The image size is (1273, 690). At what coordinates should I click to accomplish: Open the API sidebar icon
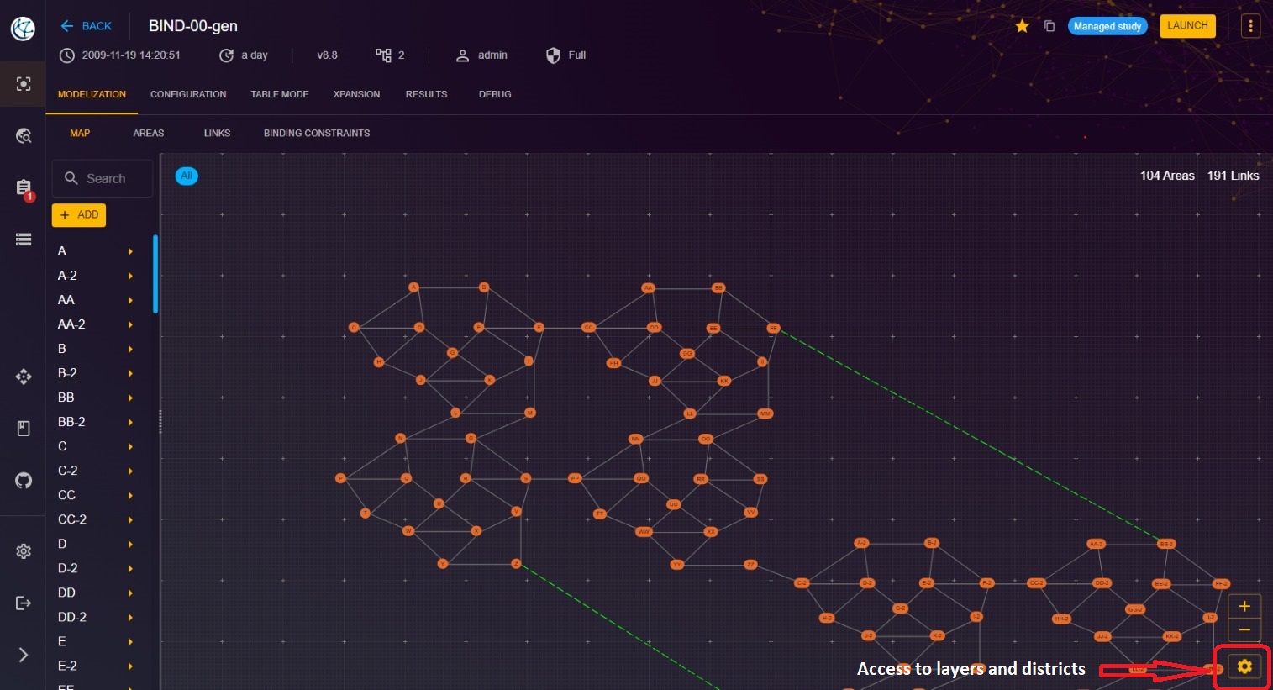[24, 377]
